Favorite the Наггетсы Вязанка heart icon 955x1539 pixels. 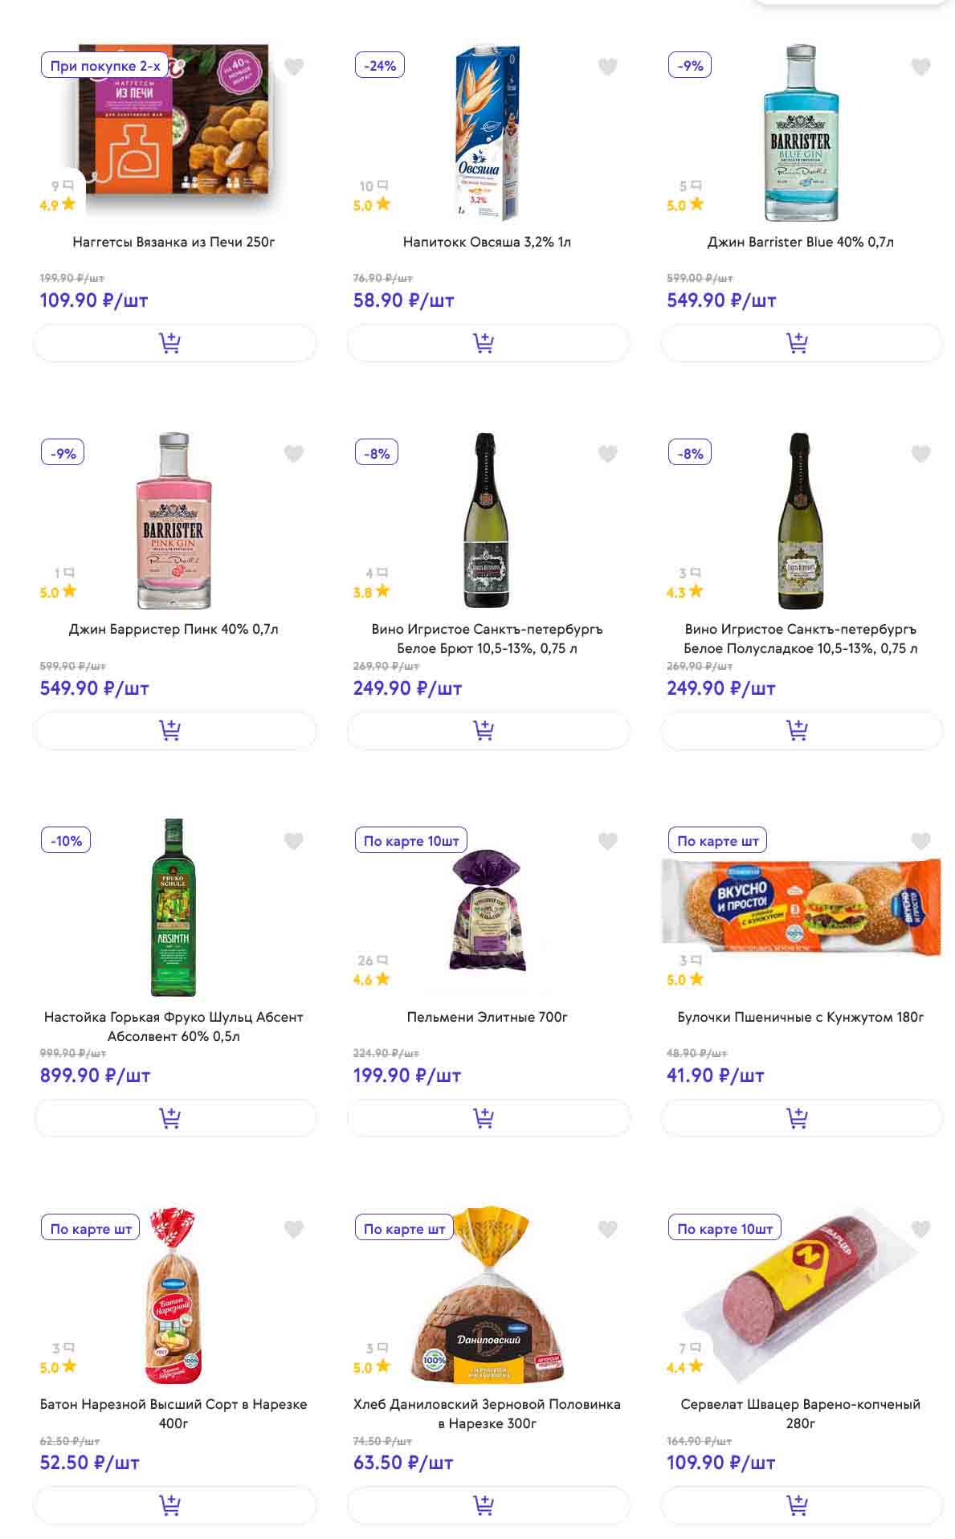point(294,67)
